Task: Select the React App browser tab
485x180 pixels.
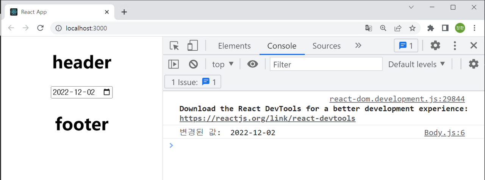Action: 59,12
